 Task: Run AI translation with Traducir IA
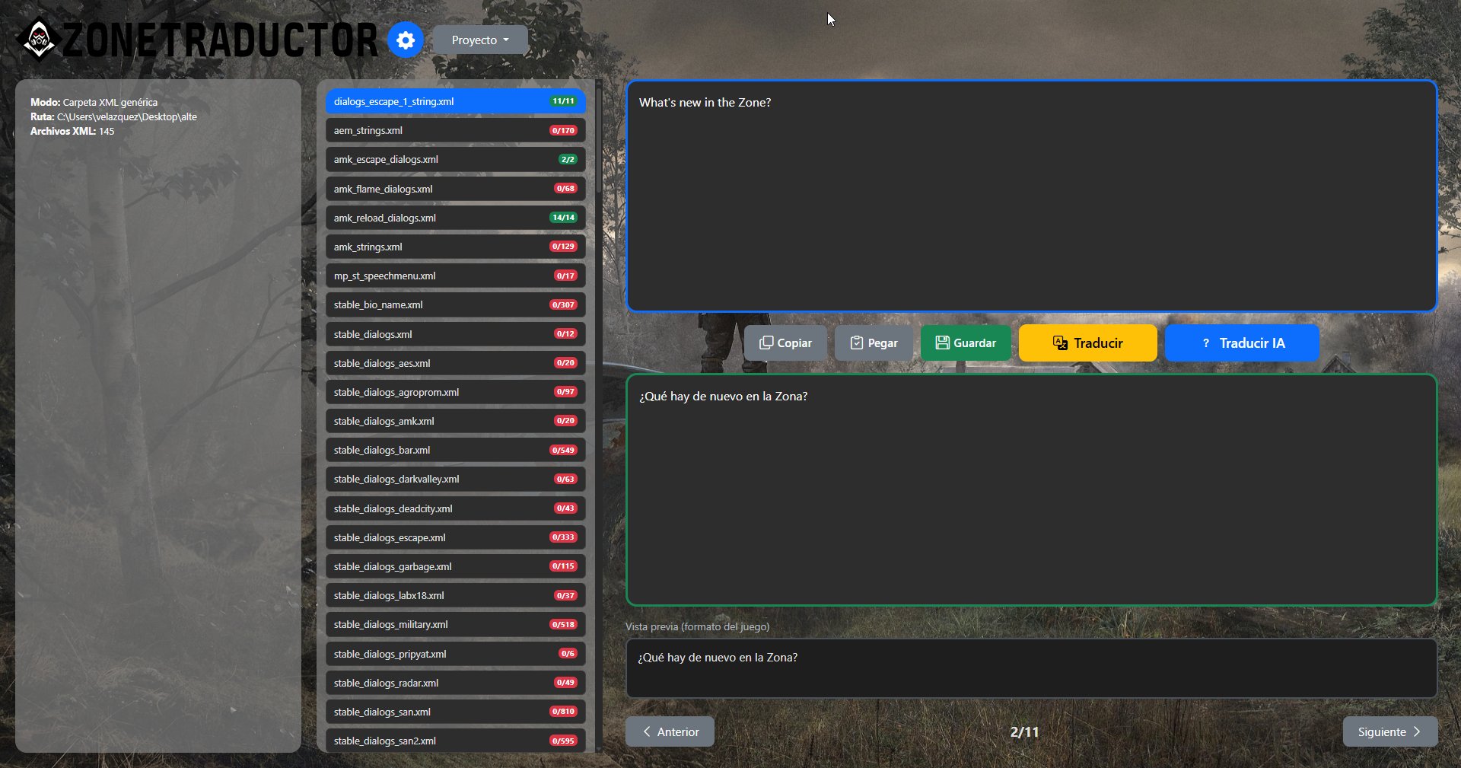click(x=1242, y=343)
